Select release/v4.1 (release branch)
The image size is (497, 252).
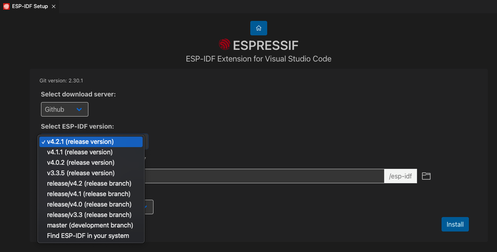(x=91, y=194)
